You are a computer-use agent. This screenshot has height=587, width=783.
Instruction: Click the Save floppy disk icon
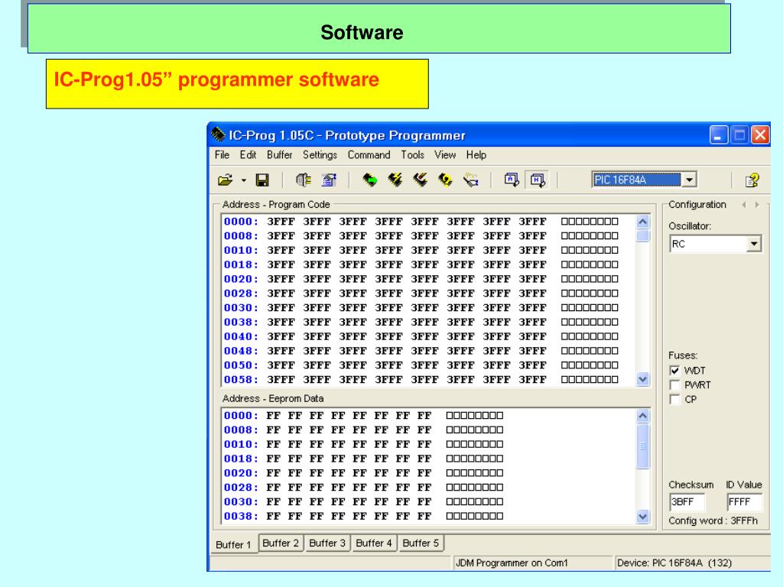tap(262, 180)
